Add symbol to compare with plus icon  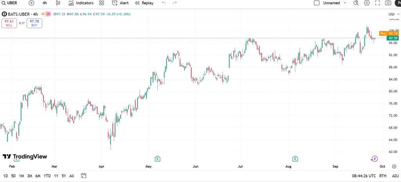31,3
